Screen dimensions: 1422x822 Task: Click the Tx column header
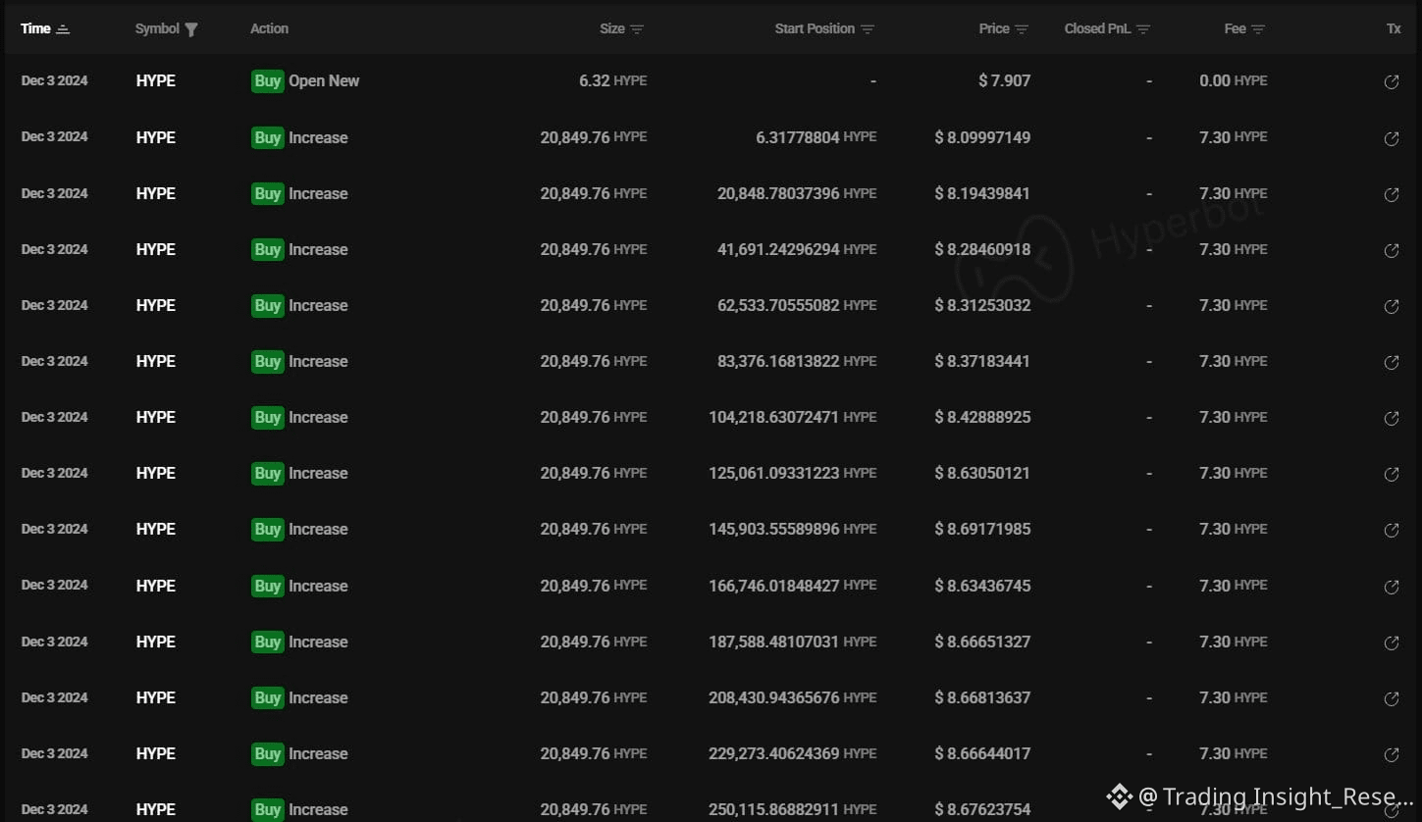tap(1393, 28)
